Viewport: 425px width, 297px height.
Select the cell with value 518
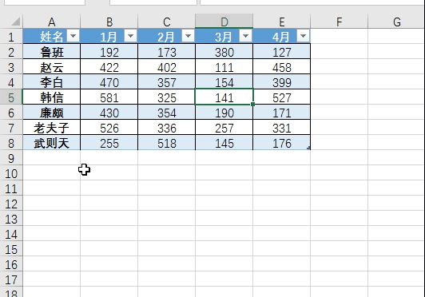(166, 143)
